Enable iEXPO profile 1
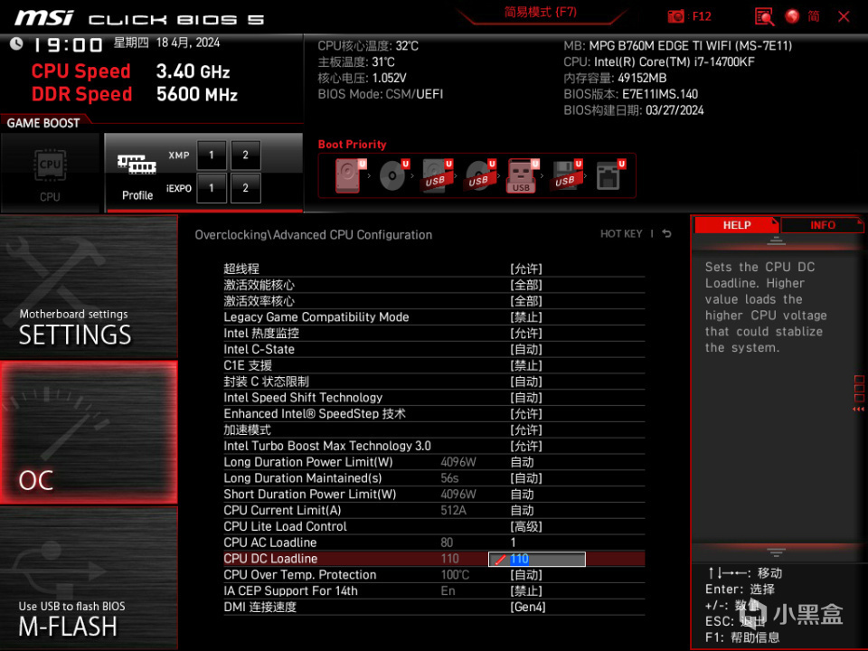This screenshot has height=651, width=868. [x=211, y=188]
